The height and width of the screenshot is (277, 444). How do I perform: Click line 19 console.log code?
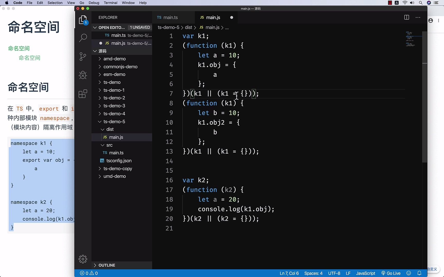pyautogui.click(x=236, y=209)
